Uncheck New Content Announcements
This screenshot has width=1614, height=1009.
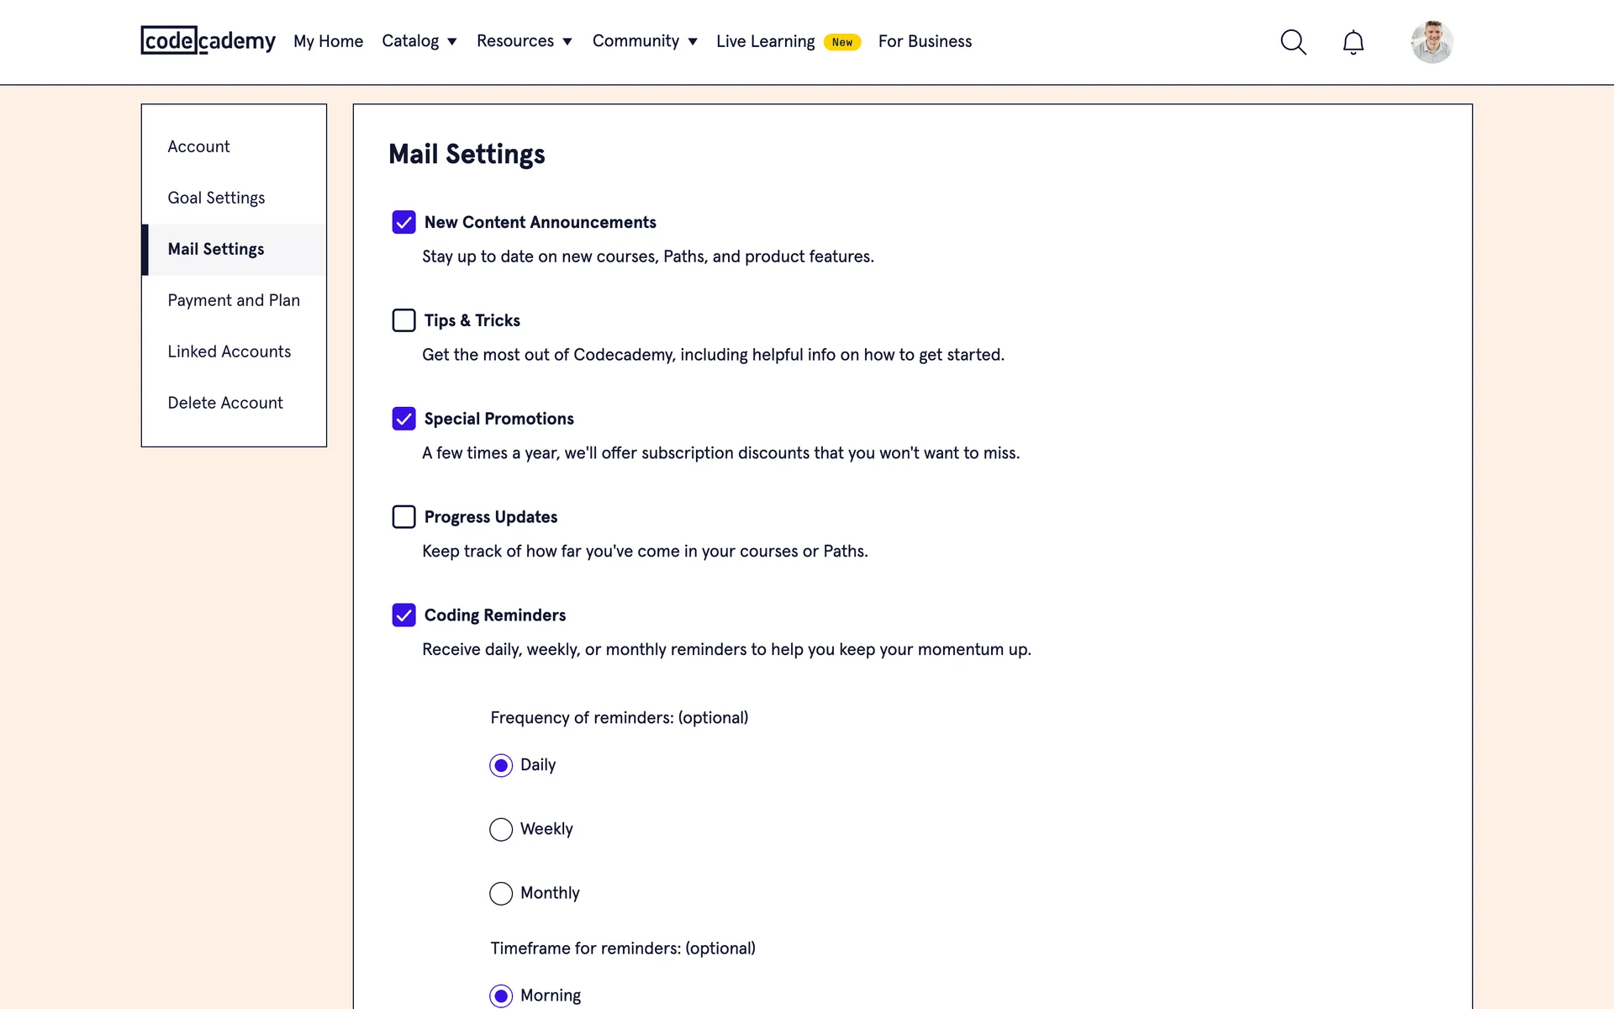coord(403,222)
